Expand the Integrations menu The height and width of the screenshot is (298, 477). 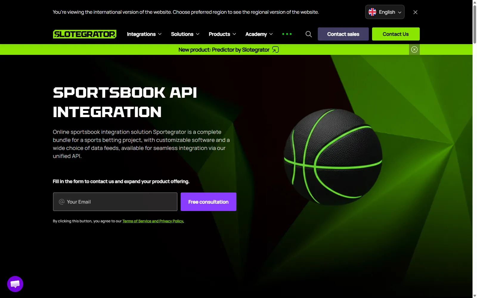click(144, 34)
